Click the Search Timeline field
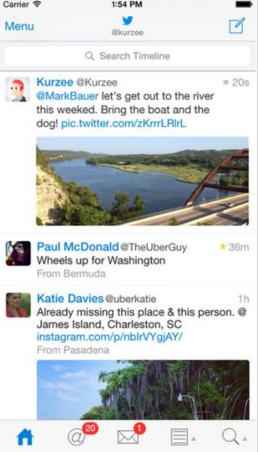The height and width of the screenshot is (452, 258). (128, 56)
